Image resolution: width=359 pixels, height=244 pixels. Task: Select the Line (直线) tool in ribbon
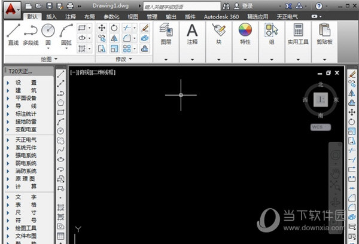(13, 34)
